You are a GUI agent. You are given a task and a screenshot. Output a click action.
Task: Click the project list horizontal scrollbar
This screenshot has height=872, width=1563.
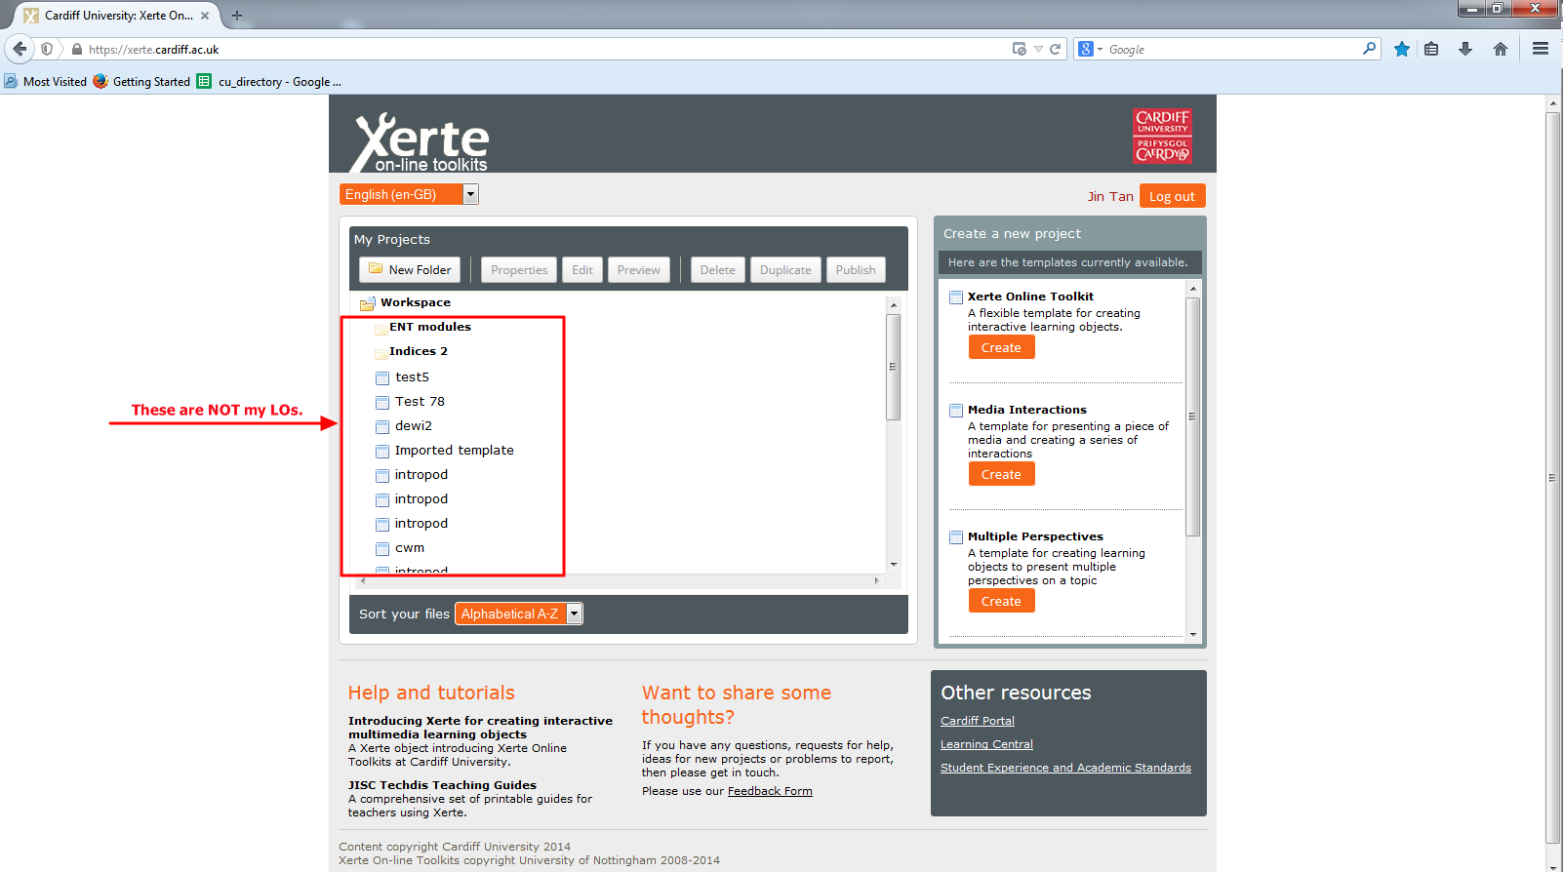[620, 580]
